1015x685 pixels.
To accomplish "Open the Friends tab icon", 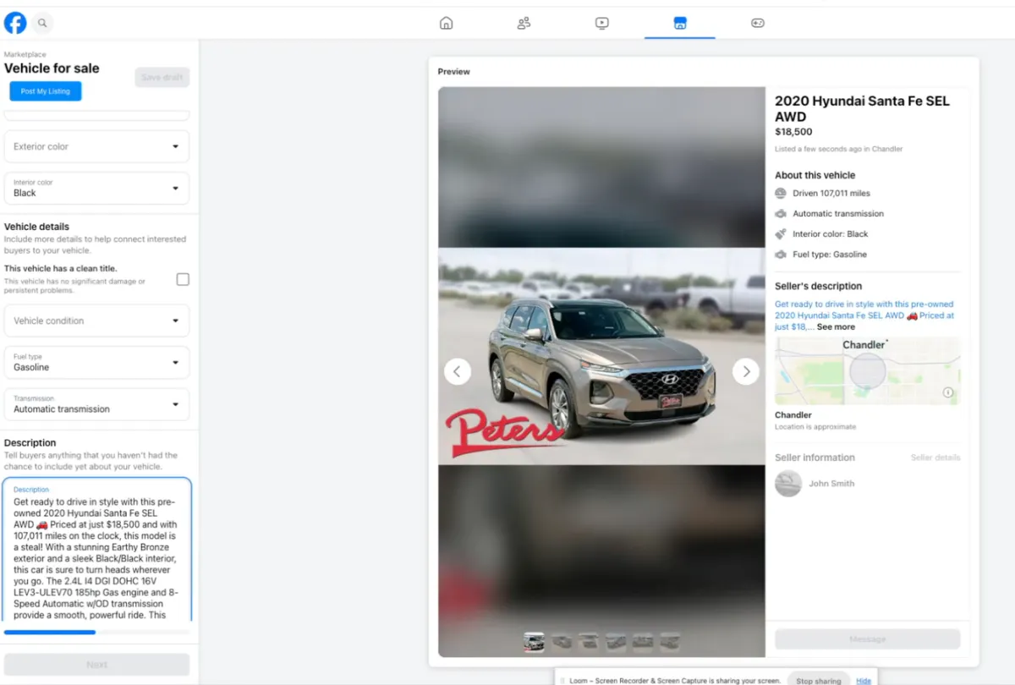I will coord(524,23).
